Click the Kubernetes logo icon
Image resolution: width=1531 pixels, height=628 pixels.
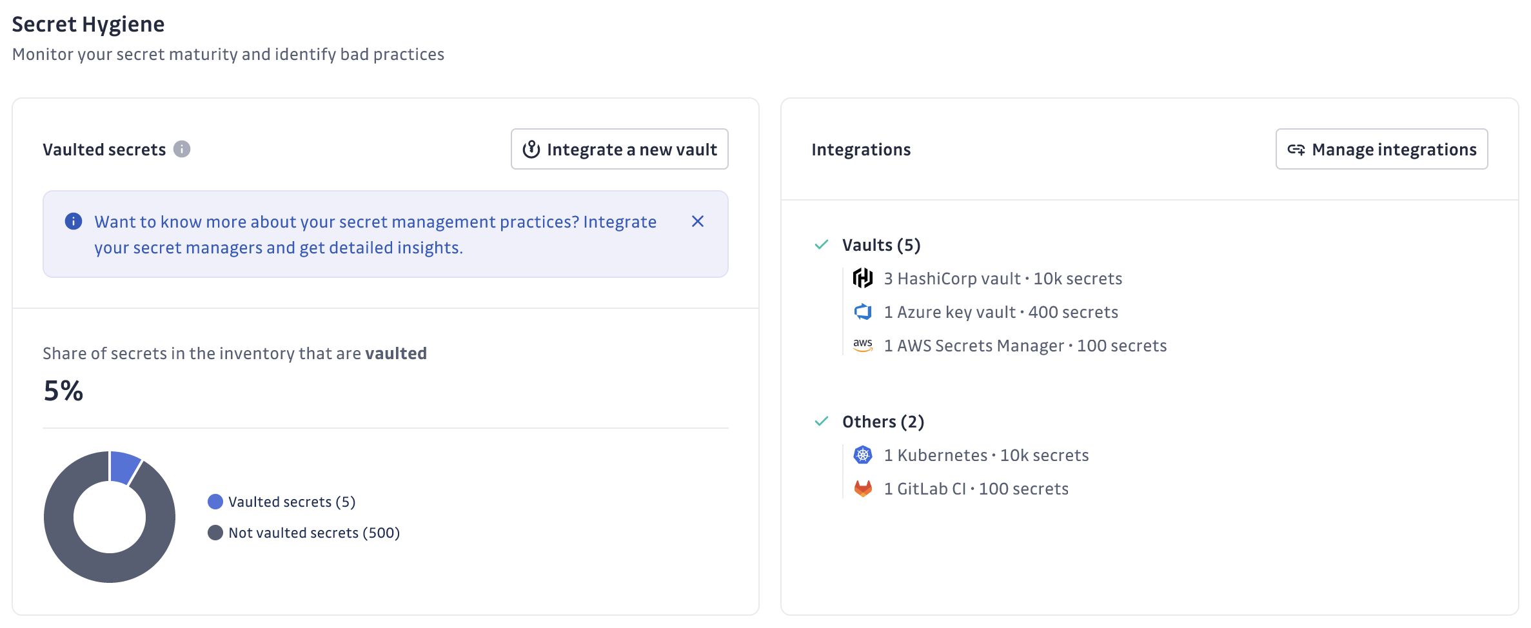pos(862,455)
